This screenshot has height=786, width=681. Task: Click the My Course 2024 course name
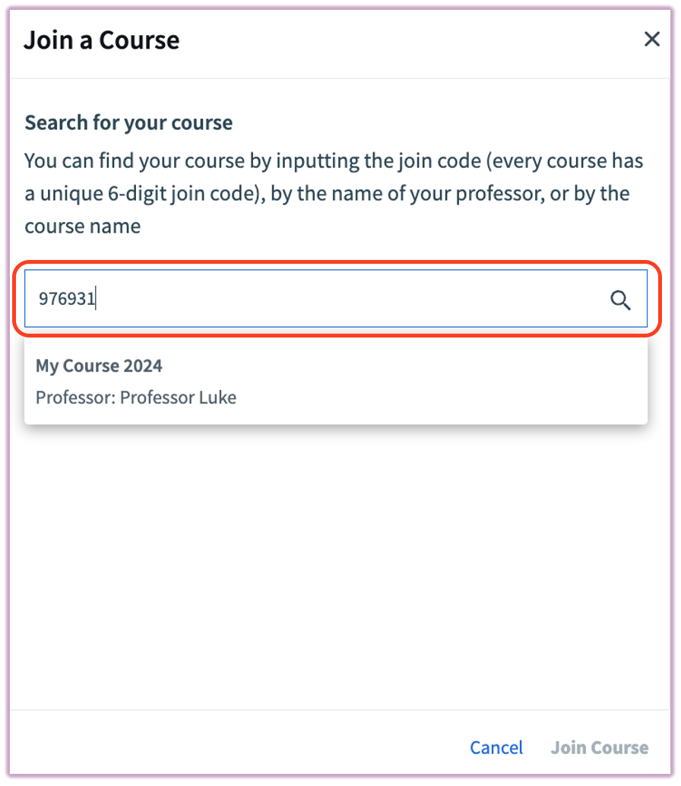point(99,366)
